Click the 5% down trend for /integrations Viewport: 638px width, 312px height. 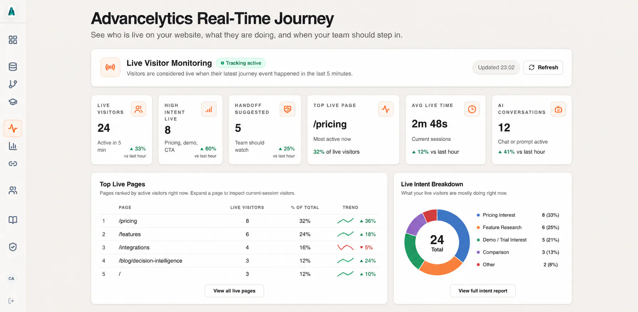click(x=366, y=248)
